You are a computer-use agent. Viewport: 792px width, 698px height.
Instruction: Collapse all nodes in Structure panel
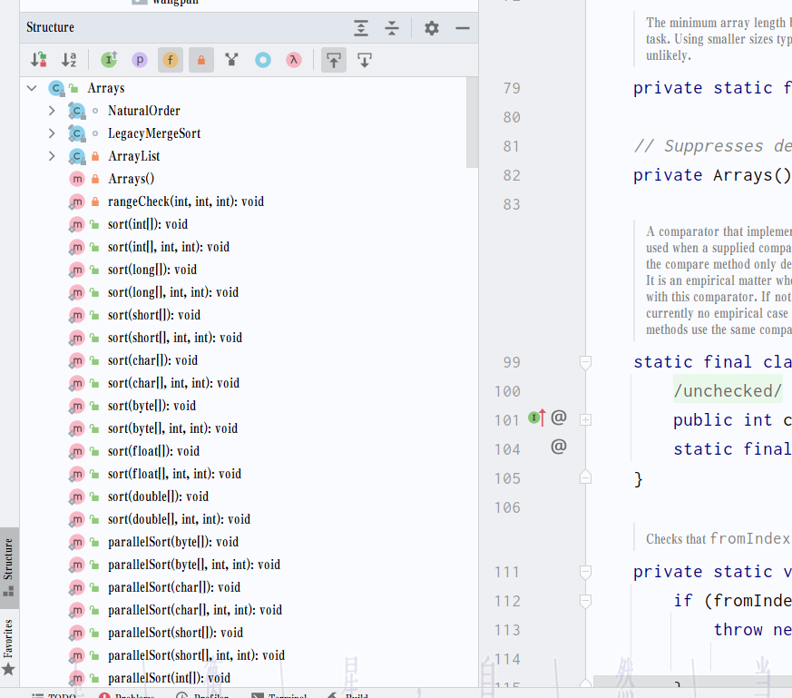[x=392, y=28]
